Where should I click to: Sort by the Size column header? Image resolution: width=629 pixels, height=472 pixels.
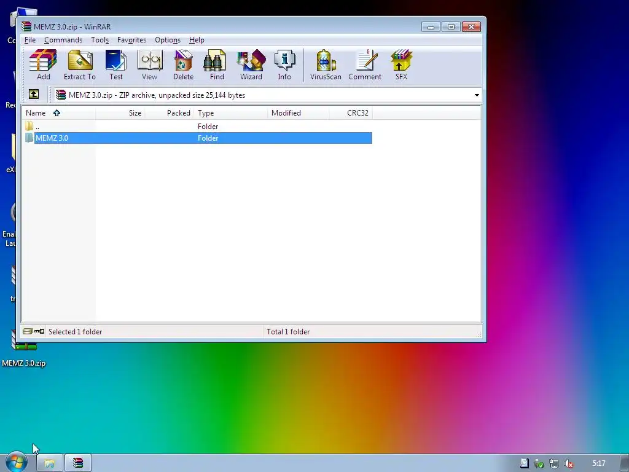[120, 113]
